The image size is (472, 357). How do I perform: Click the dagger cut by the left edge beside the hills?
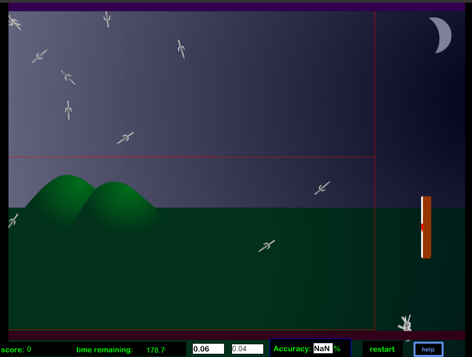(13, 221)
